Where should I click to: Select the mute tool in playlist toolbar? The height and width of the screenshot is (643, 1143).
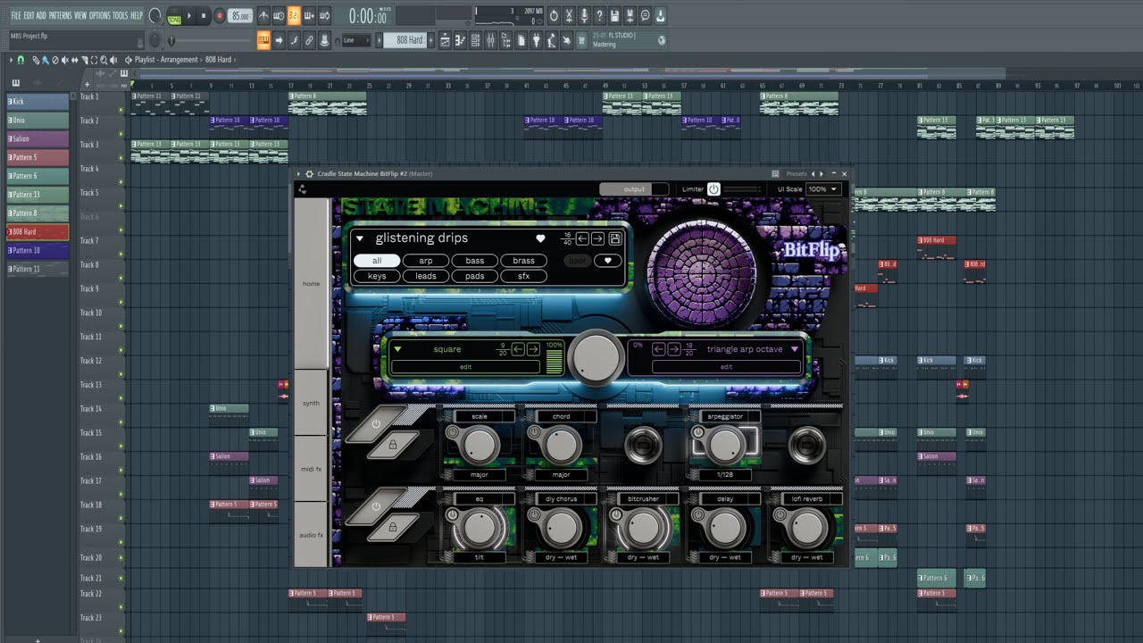(64, 60)
